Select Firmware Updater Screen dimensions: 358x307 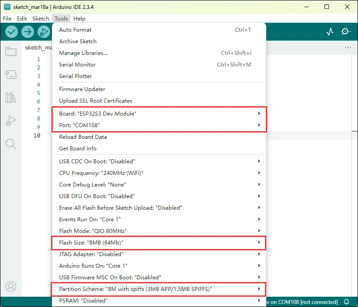pos(159,89)
